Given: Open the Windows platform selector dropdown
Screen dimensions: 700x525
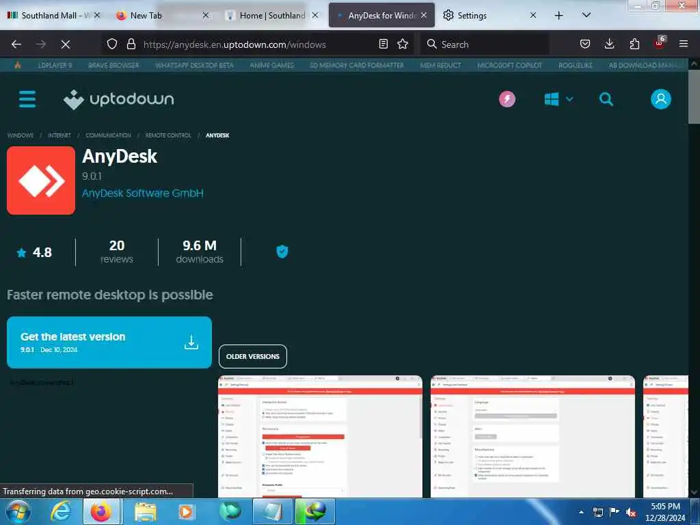Looking at the screenshot, I should (558, 99).
